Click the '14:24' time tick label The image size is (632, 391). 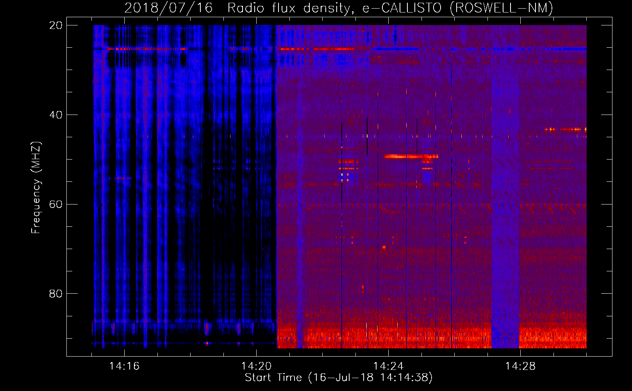388,366
